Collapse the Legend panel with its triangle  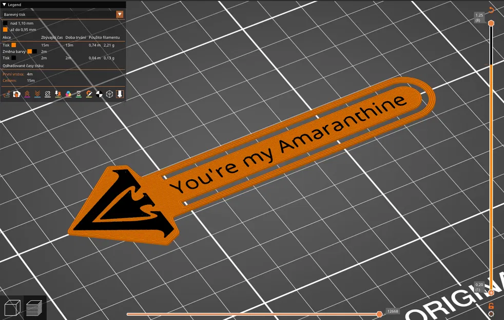pos(4,4)
